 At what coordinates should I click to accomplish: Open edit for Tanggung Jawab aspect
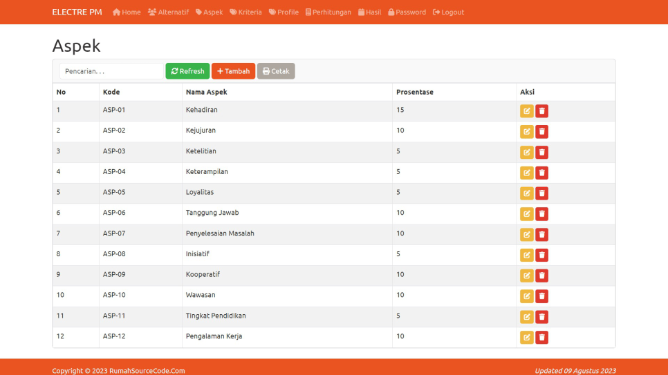tap(526, 214)
